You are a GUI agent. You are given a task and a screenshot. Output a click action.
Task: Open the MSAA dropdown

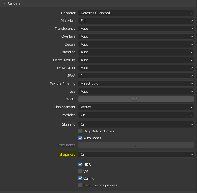tap(136, 76)
